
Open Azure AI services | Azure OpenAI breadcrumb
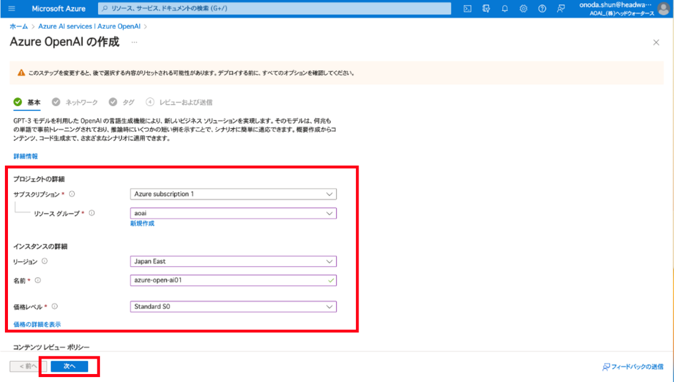[x=89, y=26]
